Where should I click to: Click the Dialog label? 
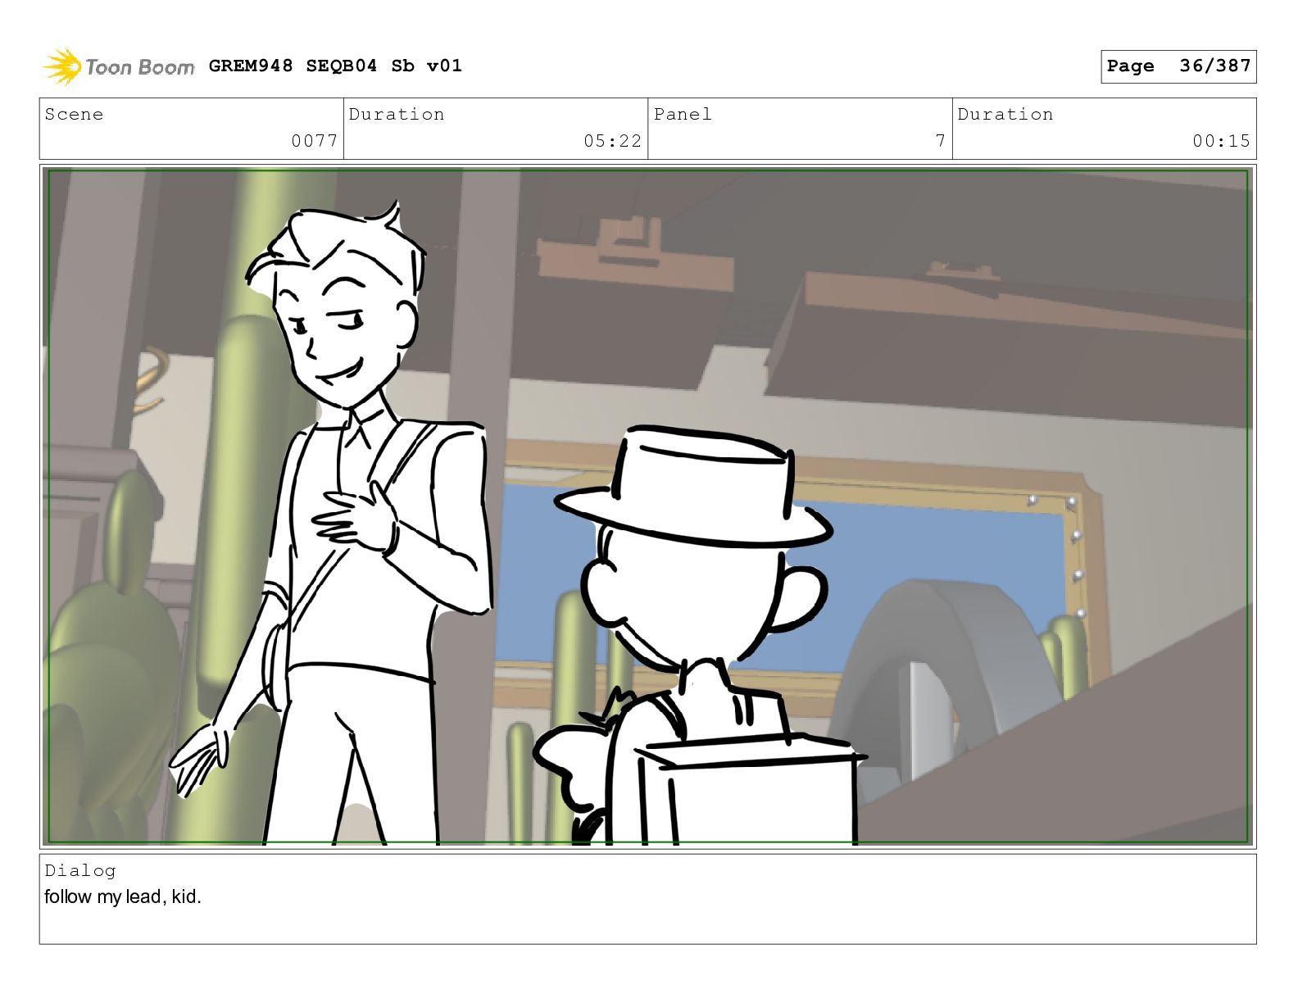80,870
